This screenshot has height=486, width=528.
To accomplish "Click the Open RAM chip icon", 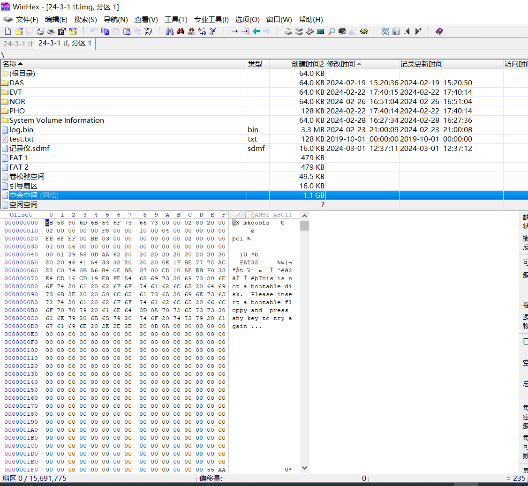I will [310, 31].
